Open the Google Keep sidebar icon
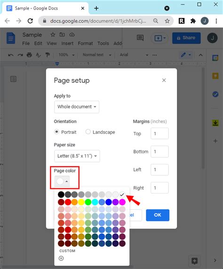Image resolution: width=223 pixels, height=269 pixels. point(215,76)
